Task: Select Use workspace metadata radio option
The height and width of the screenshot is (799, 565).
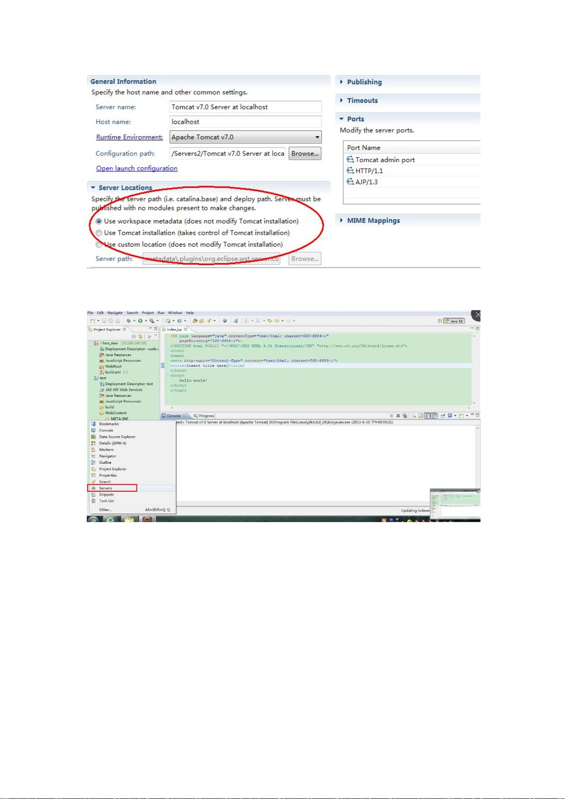Action: (x=99, y=221)
